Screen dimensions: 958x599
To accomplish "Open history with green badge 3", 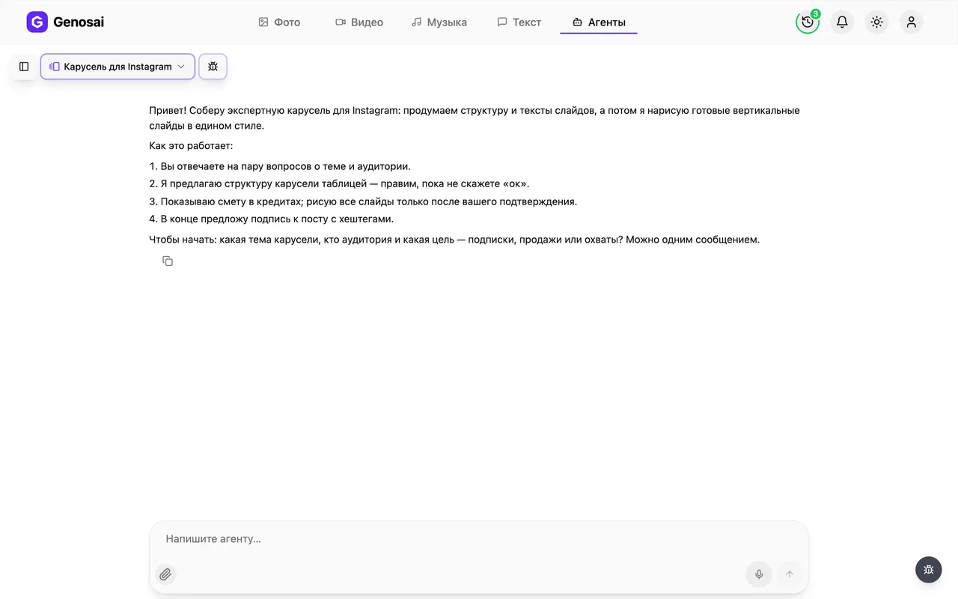I will point(808,22).
